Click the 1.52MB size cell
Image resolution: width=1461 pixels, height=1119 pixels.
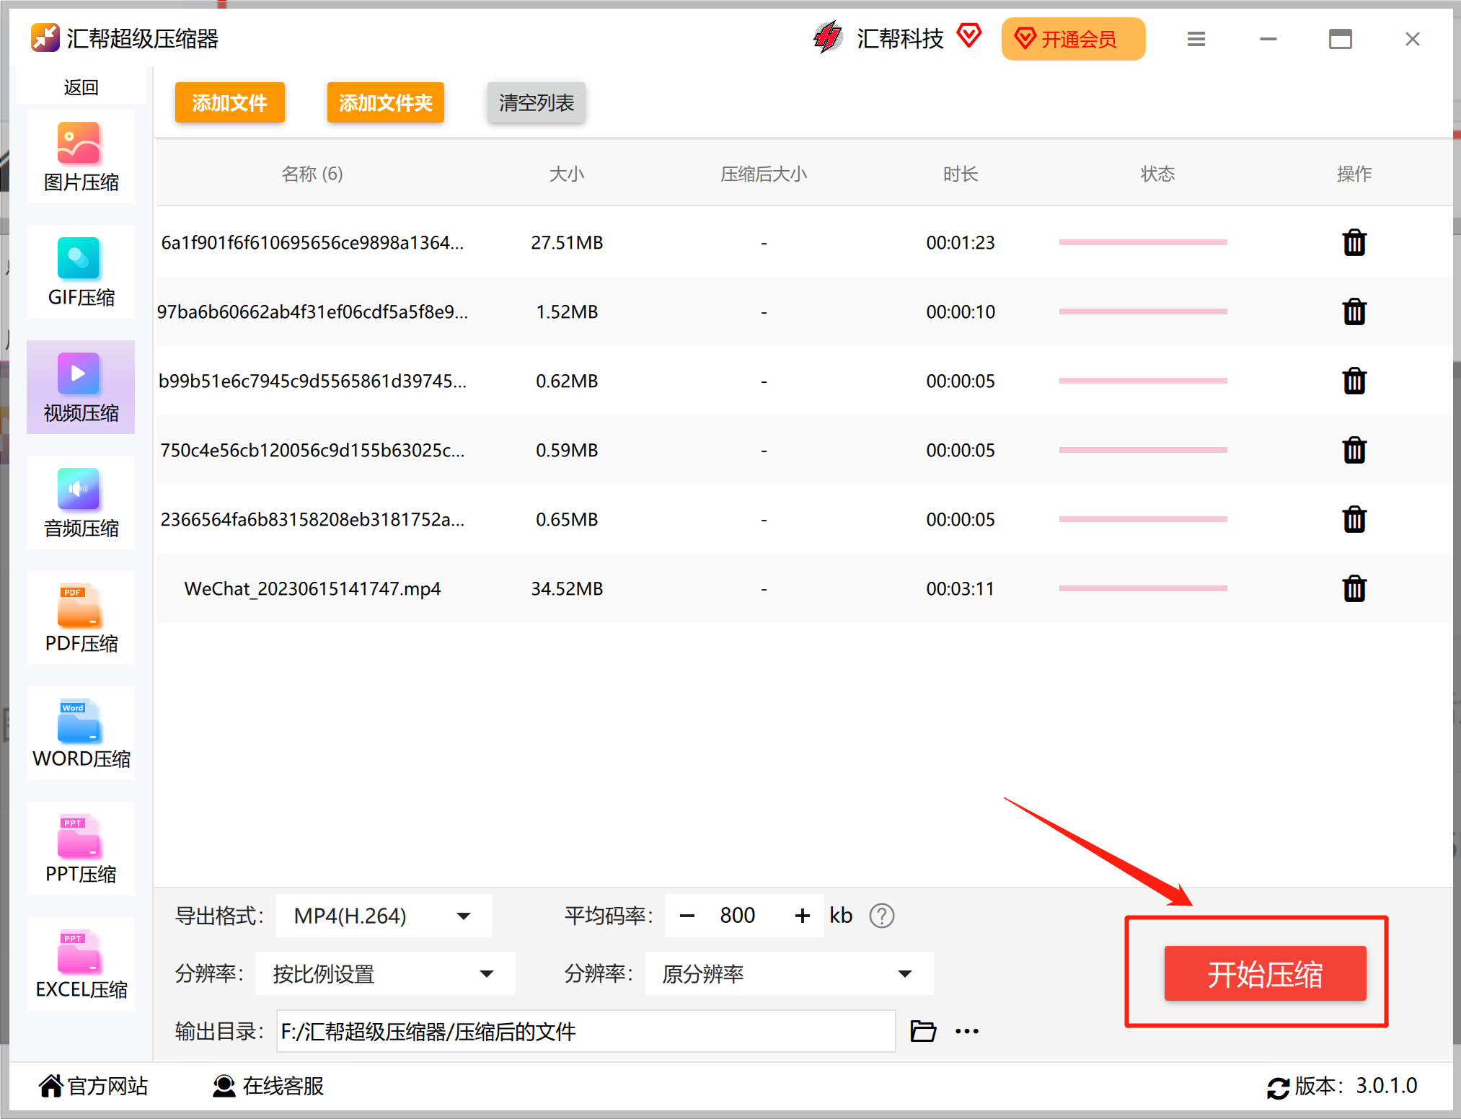[567, 311]
